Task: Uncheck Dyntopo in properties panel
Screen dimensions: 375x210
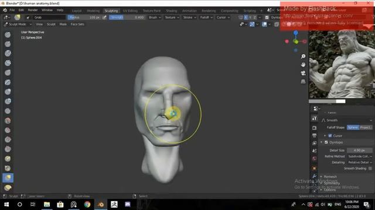Action: (x=326, y=142)
